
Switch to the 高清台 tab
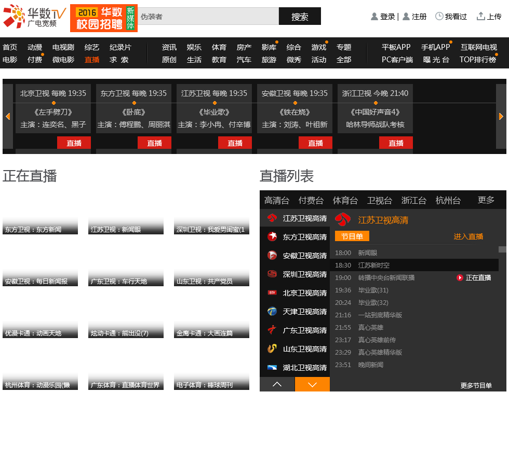point(276,200)
